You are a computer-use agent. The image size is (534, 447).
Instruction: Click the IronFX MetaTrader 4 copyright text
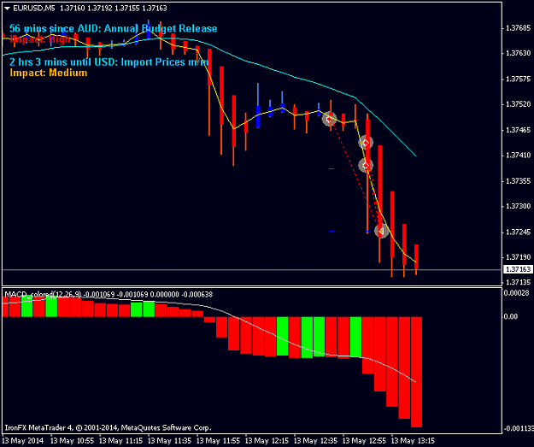108,427
